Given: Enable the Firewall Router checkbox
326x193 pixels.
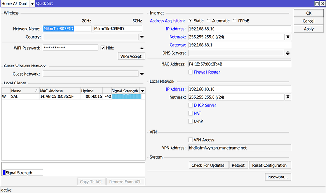Looking at the screenshot, I should pos(190,72).
